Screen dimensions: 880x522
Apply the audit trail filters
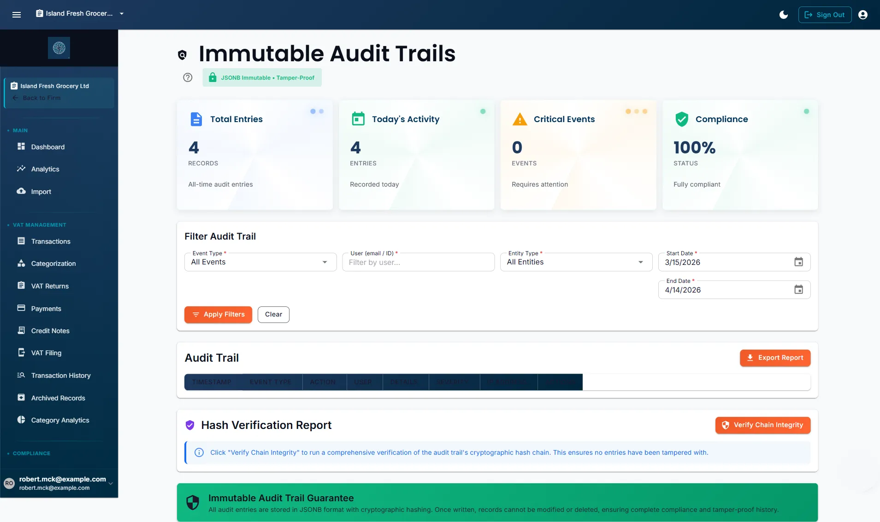pyautogui.click(x=218, y=315)
